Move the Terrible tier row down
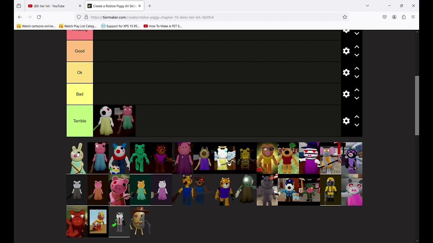Viewport: 433px width, 243px height. (x=357, y=125)
